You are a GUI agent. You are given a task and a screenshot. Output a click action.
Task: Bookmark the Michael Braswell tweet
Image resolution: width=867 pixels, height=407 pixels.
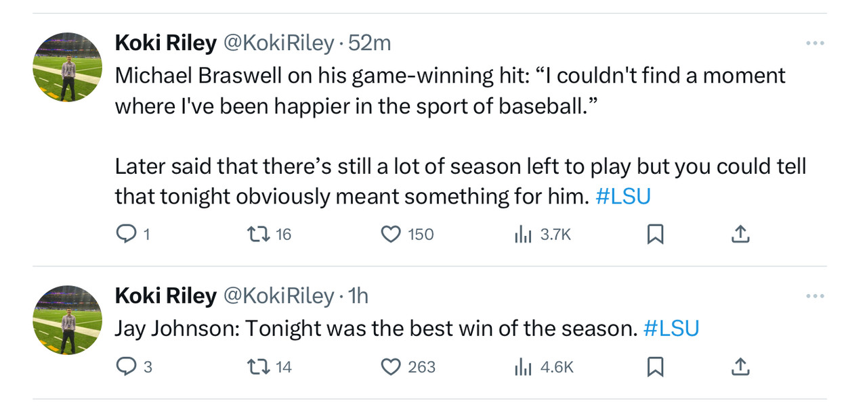tap(655, 234)
